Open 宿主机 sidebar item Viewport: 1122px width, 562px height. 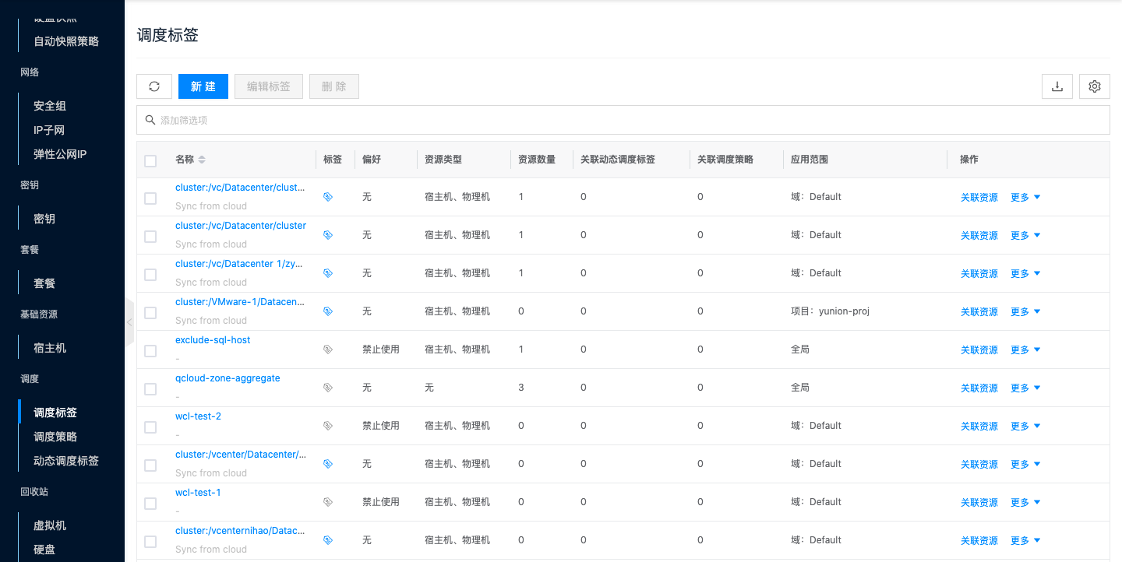(x=50, y=348)
